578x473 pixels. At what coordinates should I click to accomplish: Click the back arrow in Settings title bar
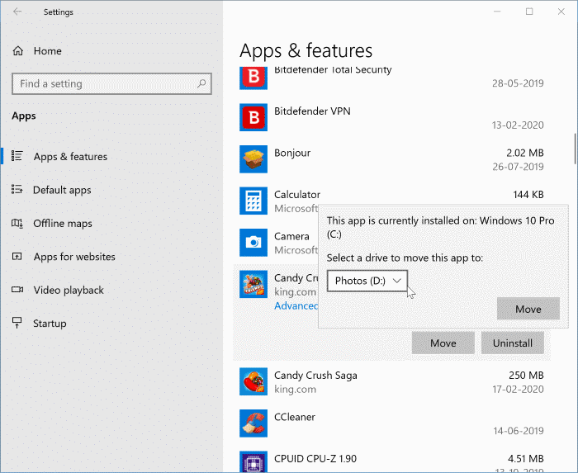click(x=17, y=12)
